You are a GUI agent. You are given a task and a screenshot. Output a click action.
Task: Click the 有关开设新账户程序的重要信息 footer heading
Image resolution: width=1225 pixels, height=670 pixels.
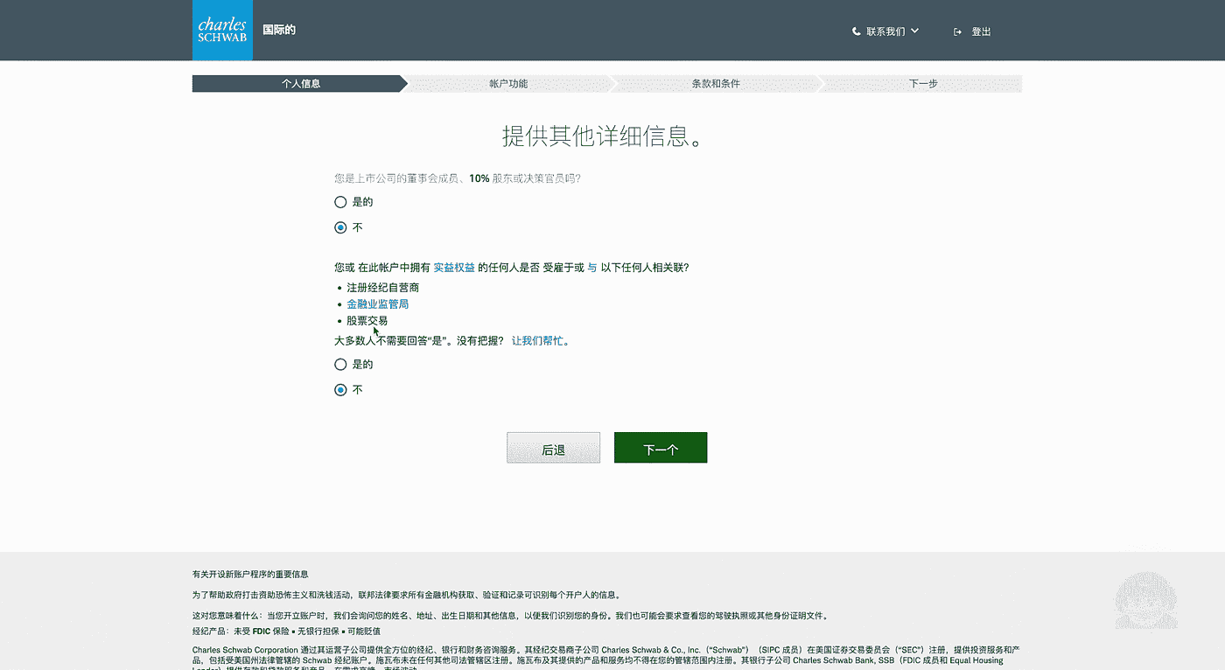[250, 575]
